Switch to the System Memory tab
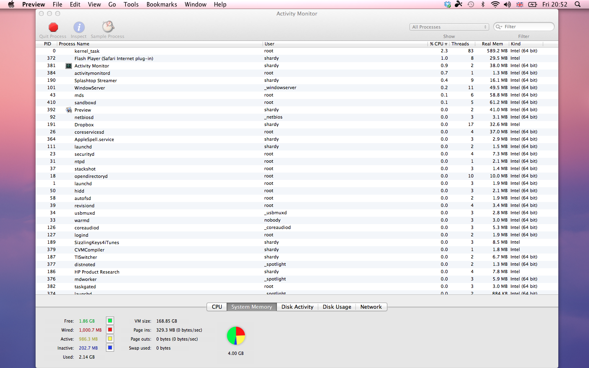 tap(252, 307)
